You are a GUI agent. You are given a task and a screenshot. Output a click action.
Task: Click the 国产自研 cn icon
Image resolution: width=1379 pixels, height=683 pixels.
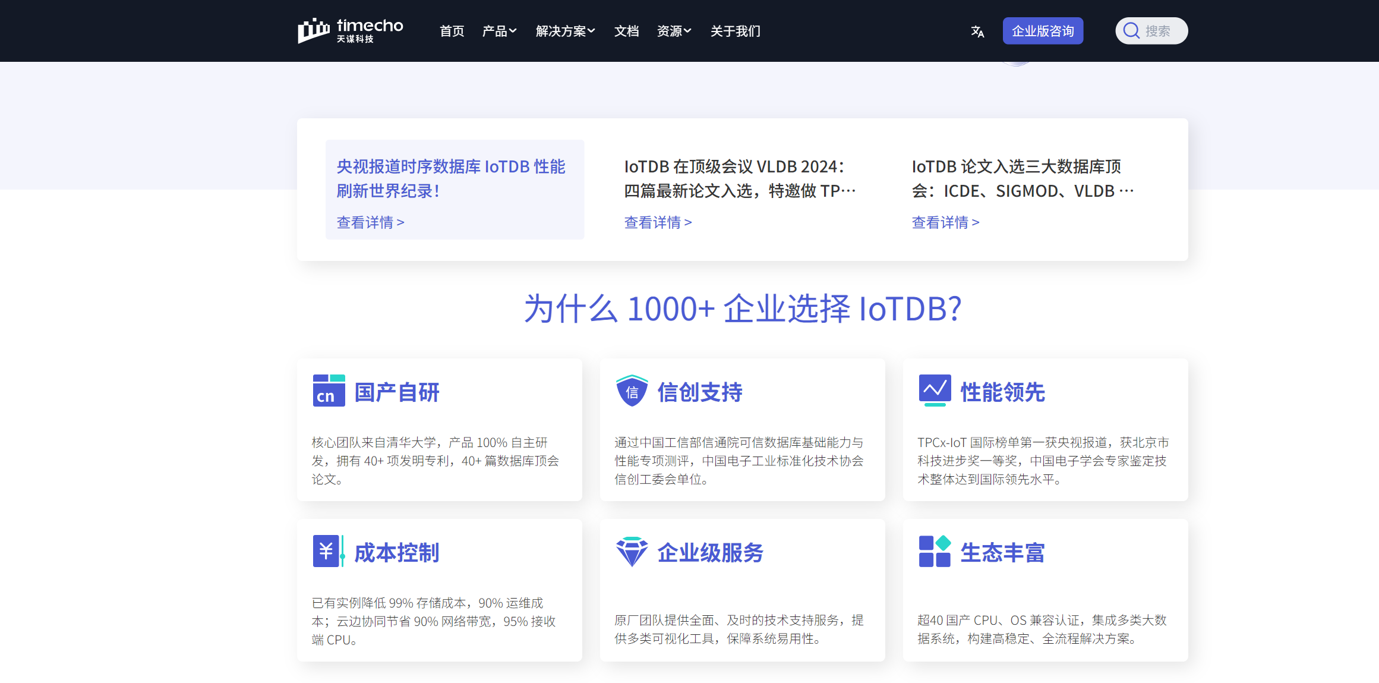pyautogui.click(x=329, y=391)
